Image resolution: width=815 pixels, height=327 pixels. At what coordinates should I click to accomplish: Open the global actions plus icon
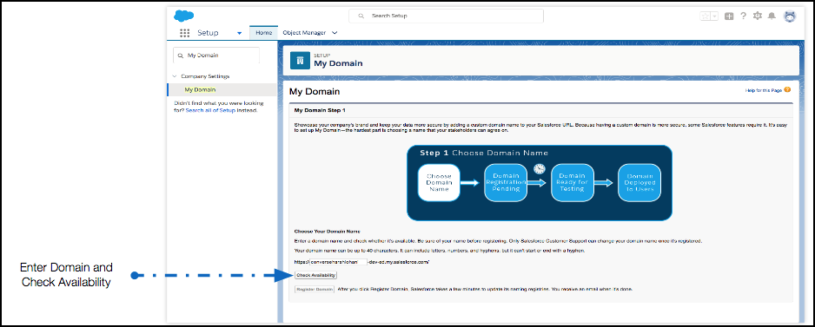729,16
